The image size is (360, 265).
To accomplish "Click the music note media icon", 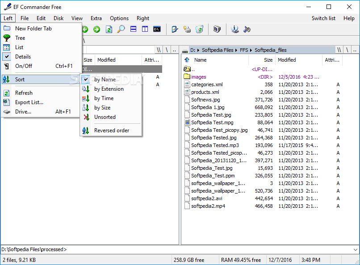I will pos(247,29).
